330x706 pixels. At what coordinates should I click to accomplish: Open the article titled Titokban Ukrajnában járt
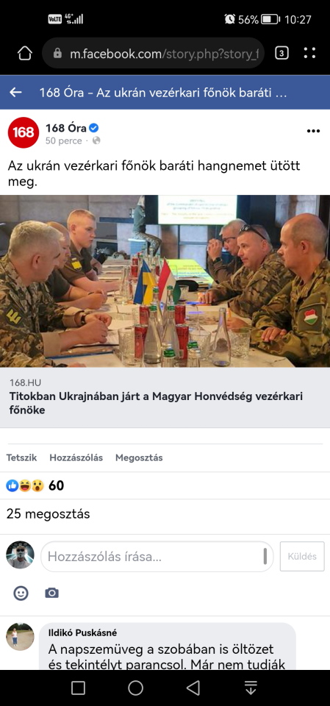click(x=157, y=404)
